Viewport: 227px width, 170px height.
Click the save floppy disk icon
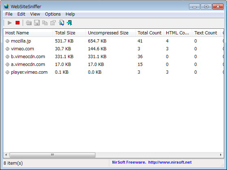point(37,23)
